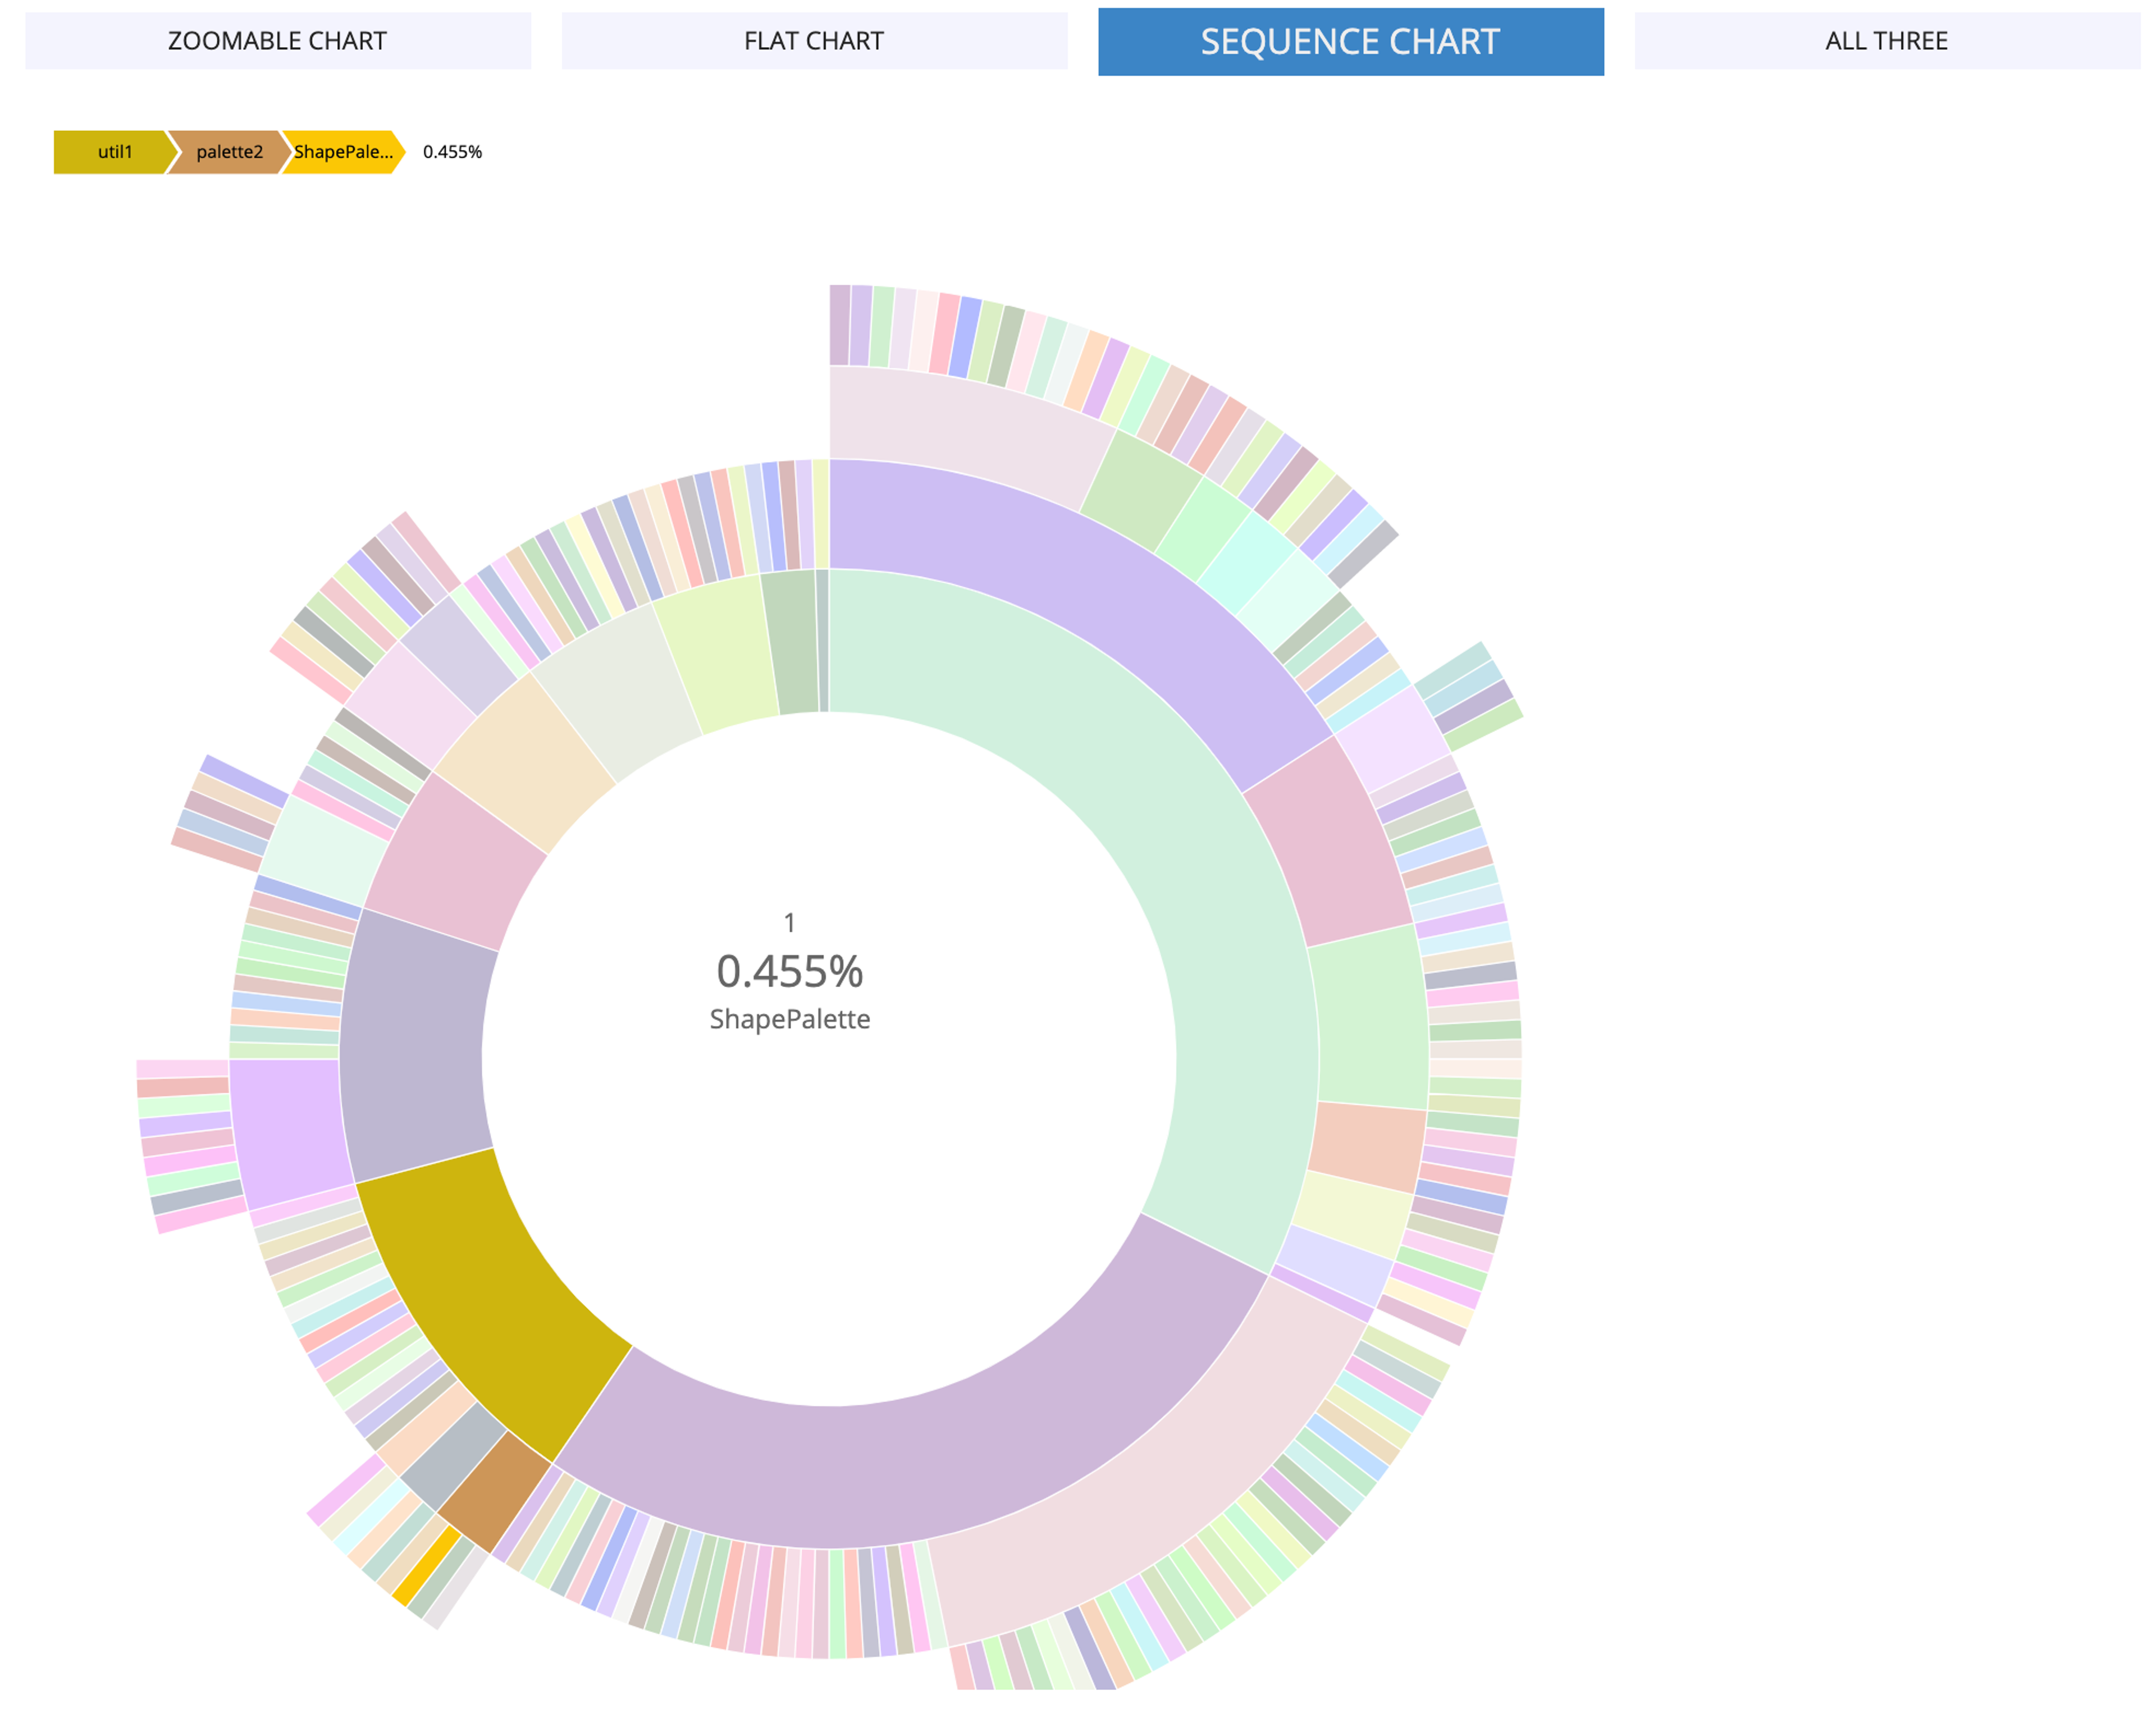2156x1709 pixels.
Task: Select the Sequence Chart tab
Action: point(1350,42)
